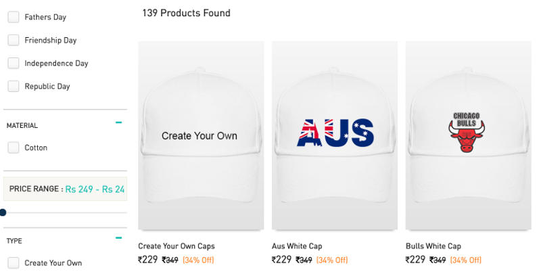Open the Aus White Cap title link
This screenshot has height=274, width=541.
coord(297,246)
